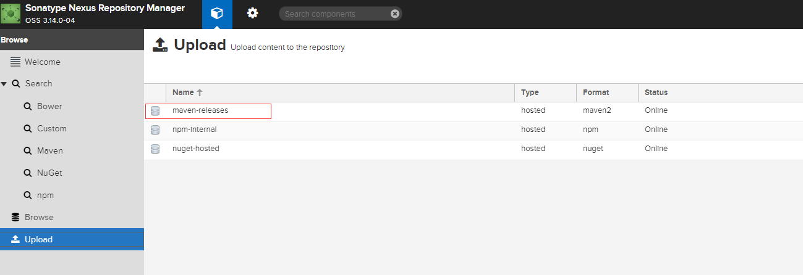The height and width of the screenshot is (275, 803).
Task: Select the Upload sidebar item
Action: tap(38, 240)
